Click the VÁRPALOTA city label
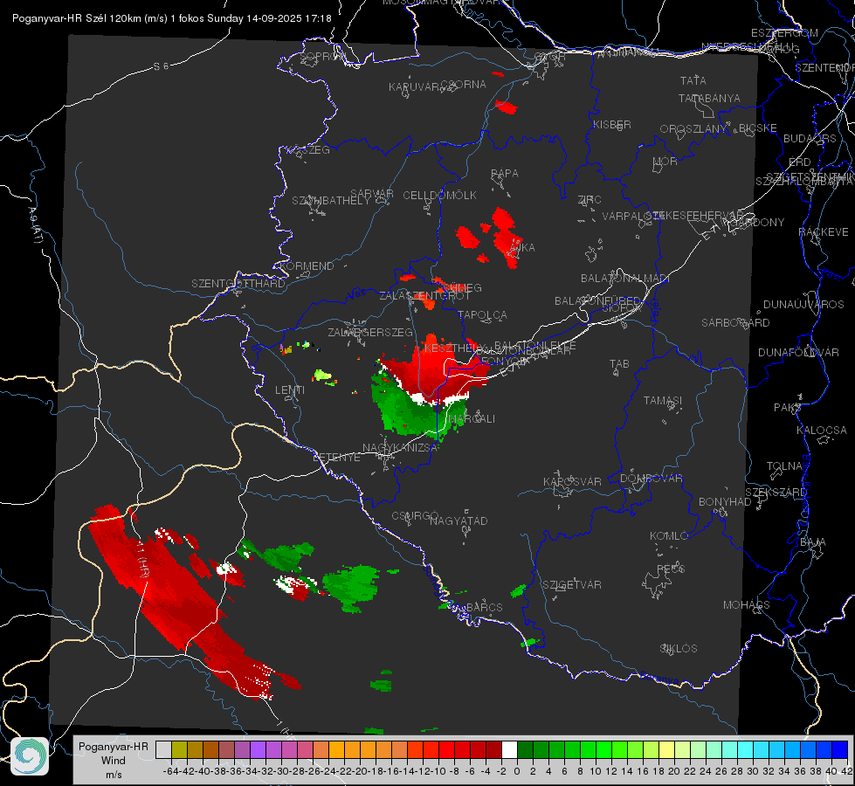Image resolution: width=855 pixels, height=786 pixels. (x=632, y=216)
